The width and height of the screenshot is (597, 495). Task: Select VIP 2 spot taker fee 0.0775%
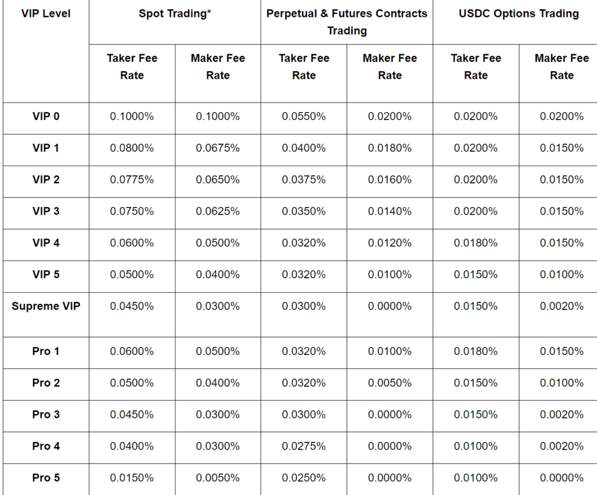pos(132,180)
